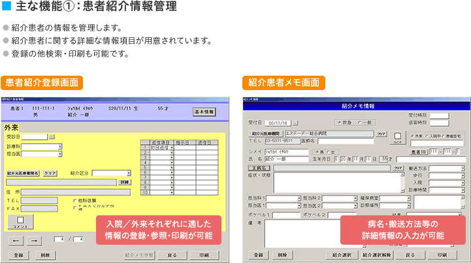
Task: Click the コメント icon button in the registration window
Action: [x=20, y=222]
